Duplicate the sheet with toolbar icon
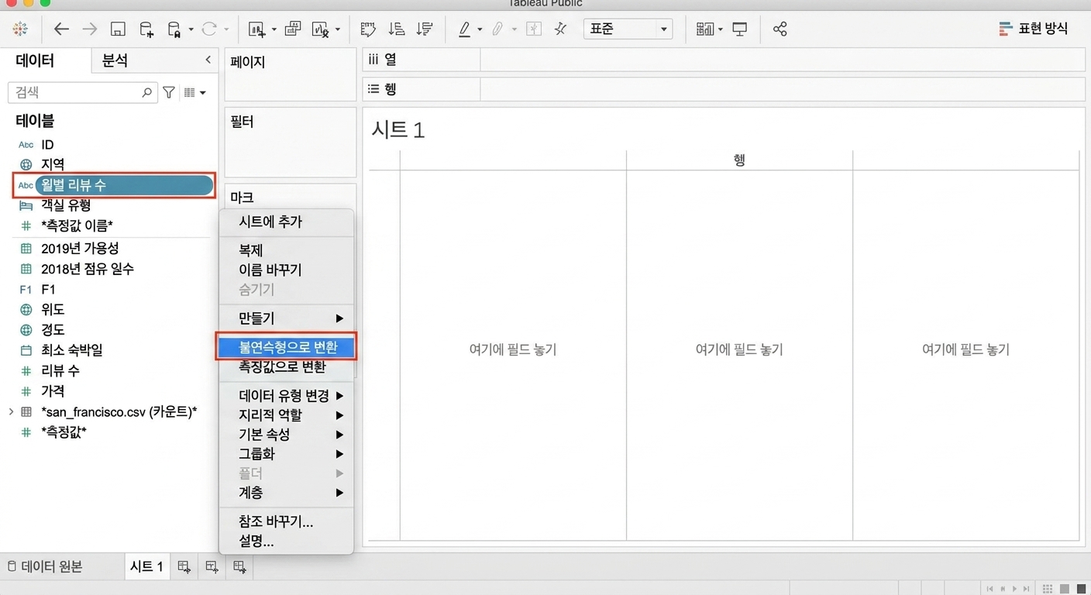This screenshot has width=1091, height=595. coord(293,29)
